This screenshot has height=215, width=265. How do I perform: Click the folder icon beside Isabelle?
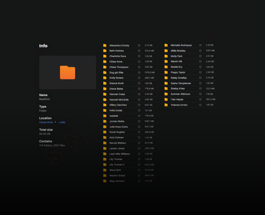coord(105,116)
